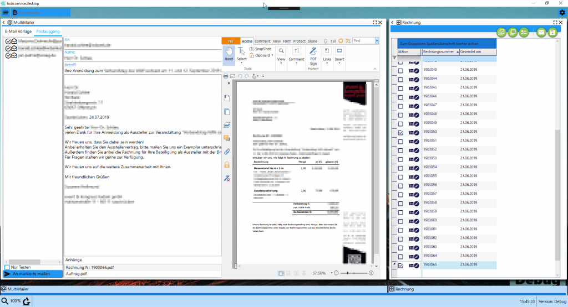This screenshot has height=307, width=568.
Task: Expand the PDF navigation panel arrow
Action: (x=229, y=83)
